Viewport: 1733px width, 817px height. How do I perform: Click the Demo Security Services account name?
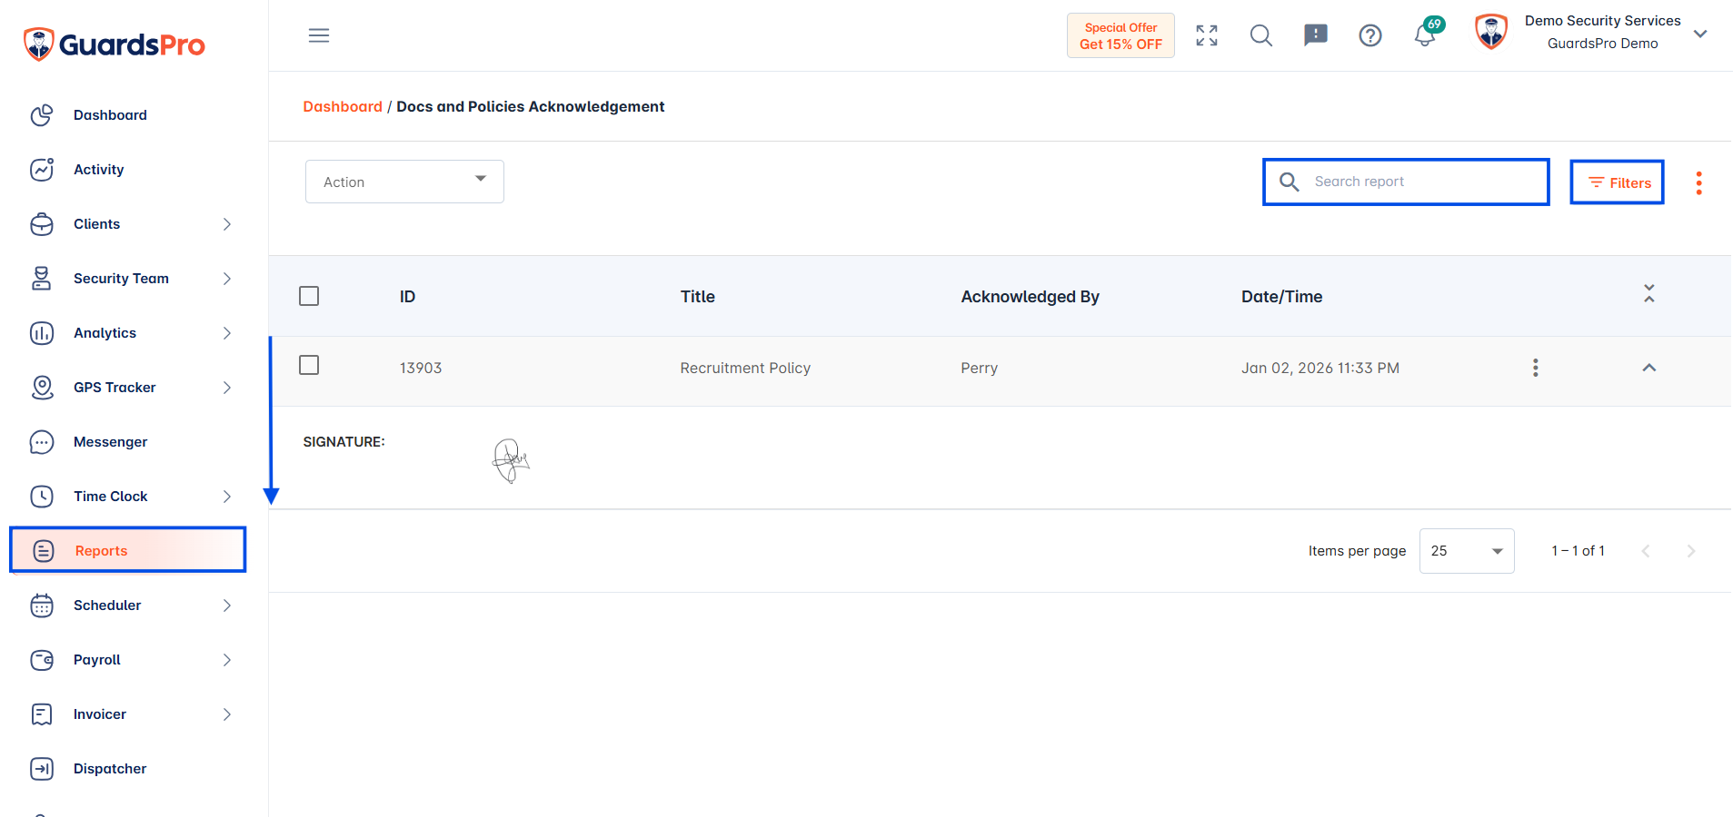(x=1603, y=20)
